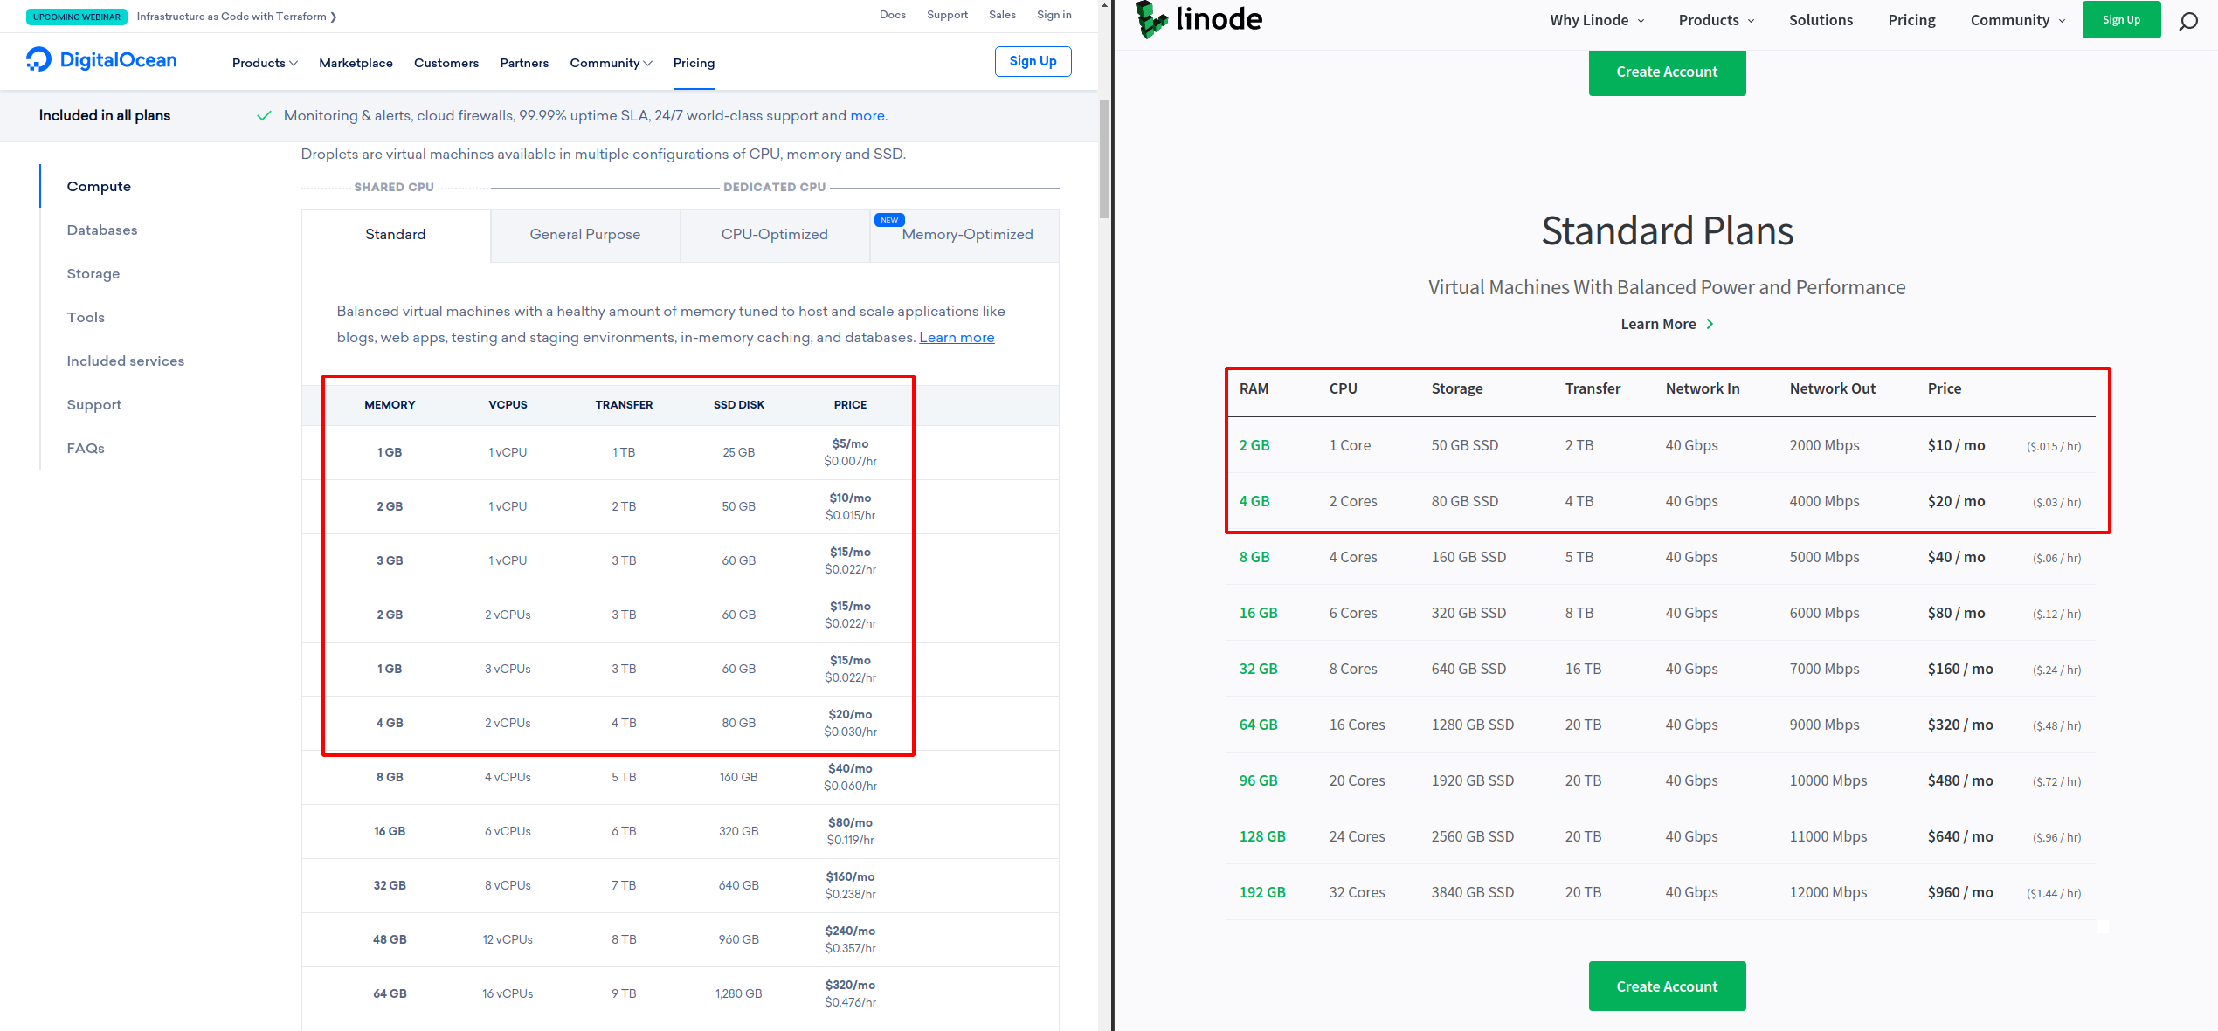Select FAQs in the pricing sidebar
Image resolution: width=2218 pixels, height=1031 pixels.
click(85, 448)
